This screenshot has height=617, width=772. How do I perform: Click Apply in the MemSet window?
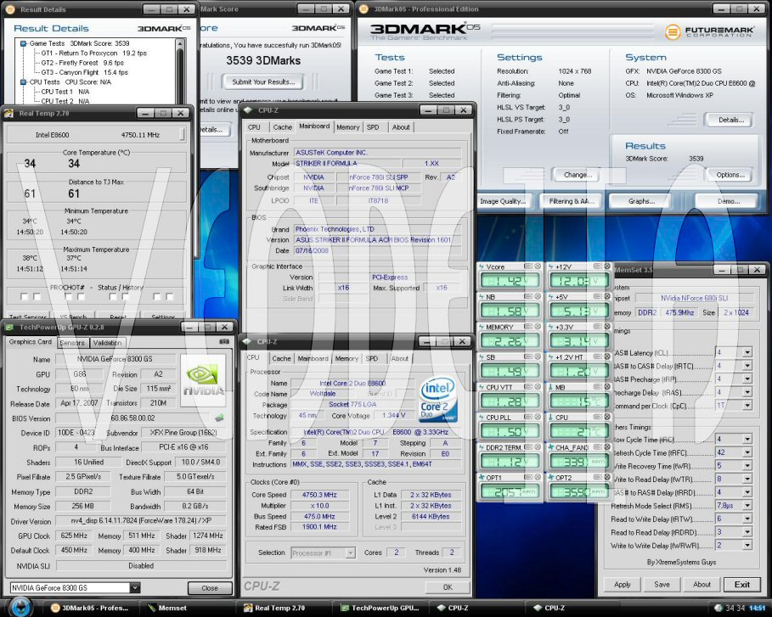tap(623, 584)
